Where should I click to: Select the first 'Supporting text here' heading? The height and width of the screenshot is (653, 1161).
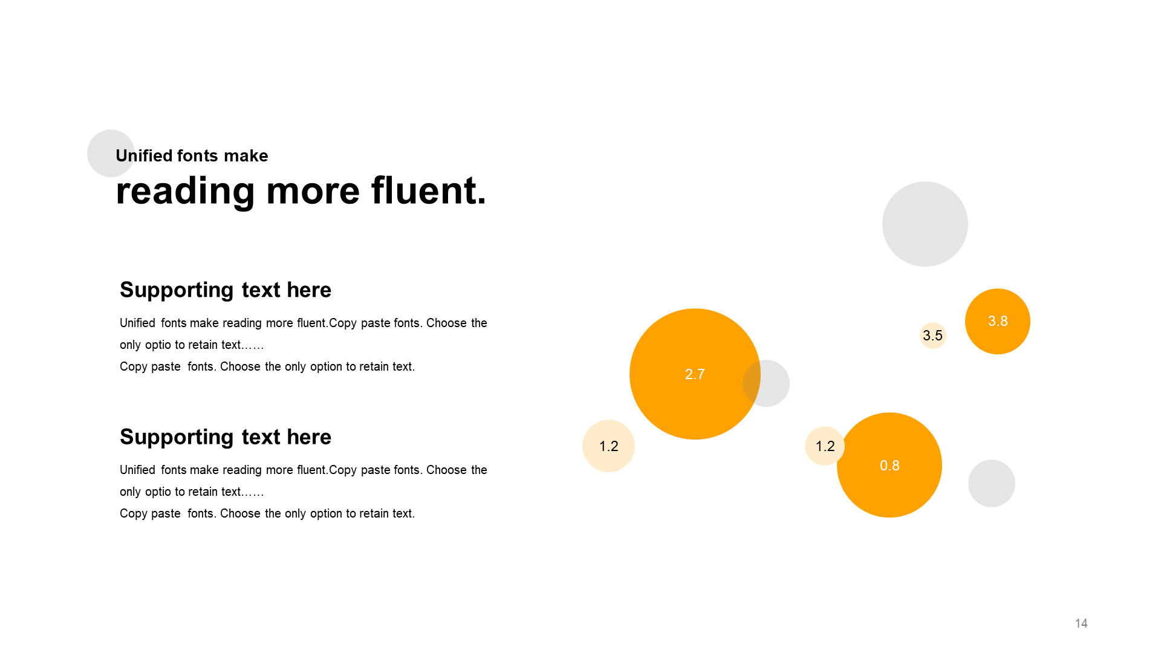click(226, 290)
